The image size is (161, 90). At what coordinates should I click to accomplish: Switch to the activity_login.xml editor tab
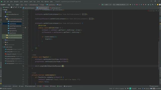point(55,8)
